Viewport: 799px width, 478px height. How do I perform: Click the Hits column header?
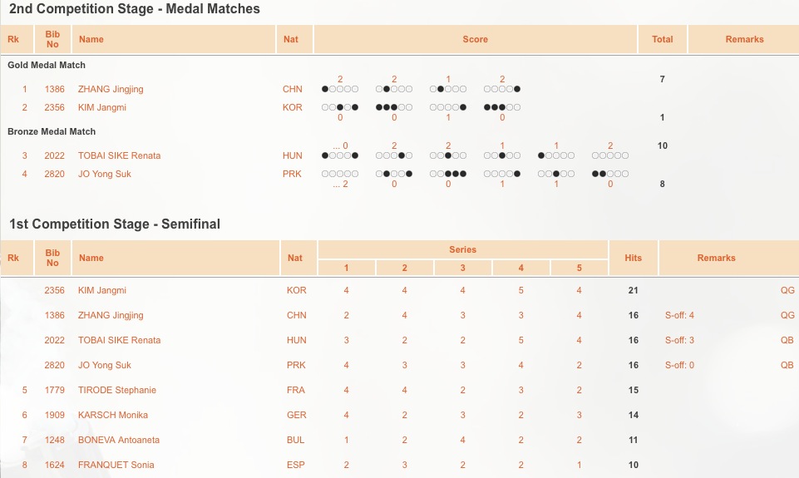click(634, 258)
